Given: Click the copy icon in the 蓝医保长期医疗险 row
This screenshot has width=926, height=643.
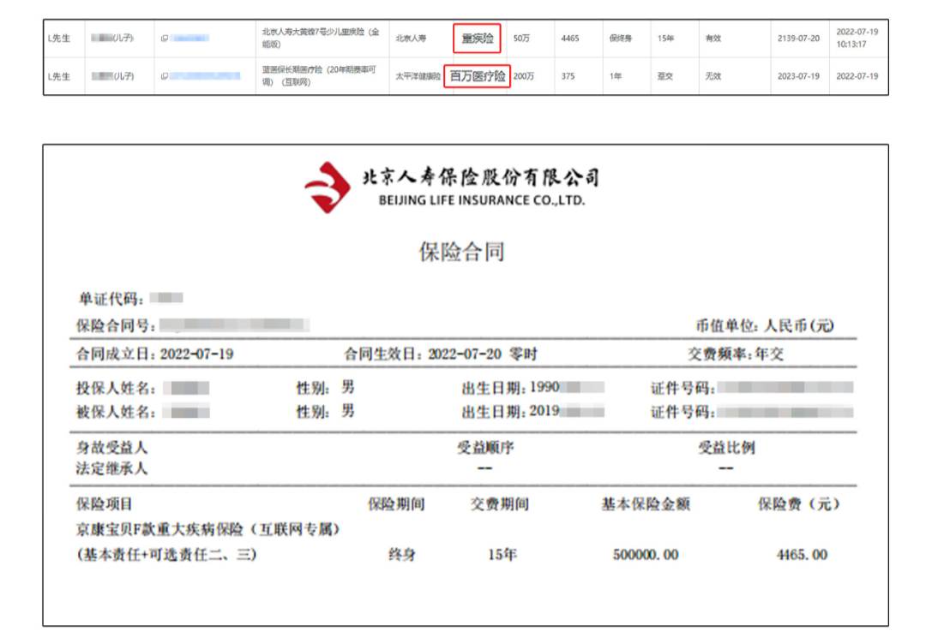Looking at the screenshot, I should point(164,76).
